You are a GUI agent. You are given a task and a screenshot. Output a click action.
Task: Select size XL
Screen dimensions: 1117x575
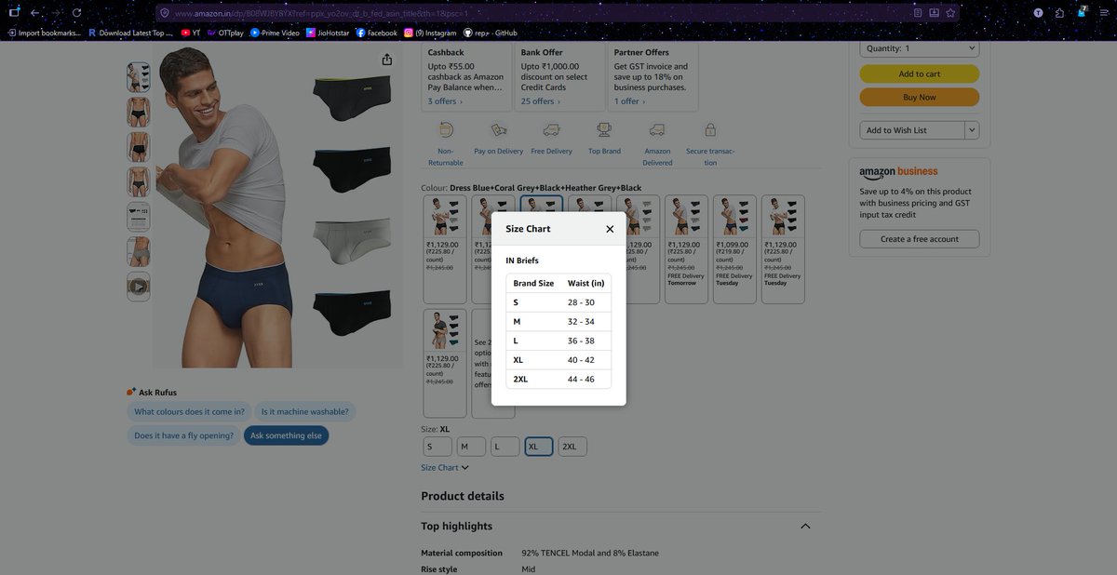coord(539,447)
